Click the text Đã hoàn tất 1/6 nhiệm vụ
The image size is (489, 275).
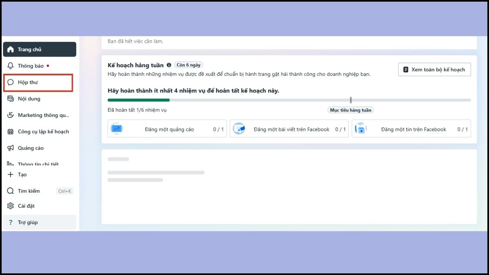[137, 110]
